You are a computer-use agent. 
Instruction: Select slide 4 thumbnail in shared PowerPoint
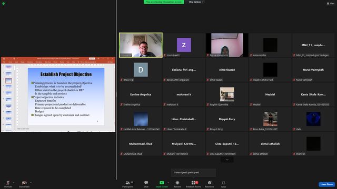[8, 87]
